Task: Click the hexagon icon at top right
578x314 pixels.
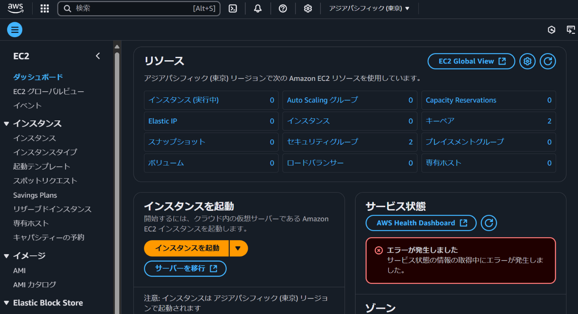Action: click(552, 30)
